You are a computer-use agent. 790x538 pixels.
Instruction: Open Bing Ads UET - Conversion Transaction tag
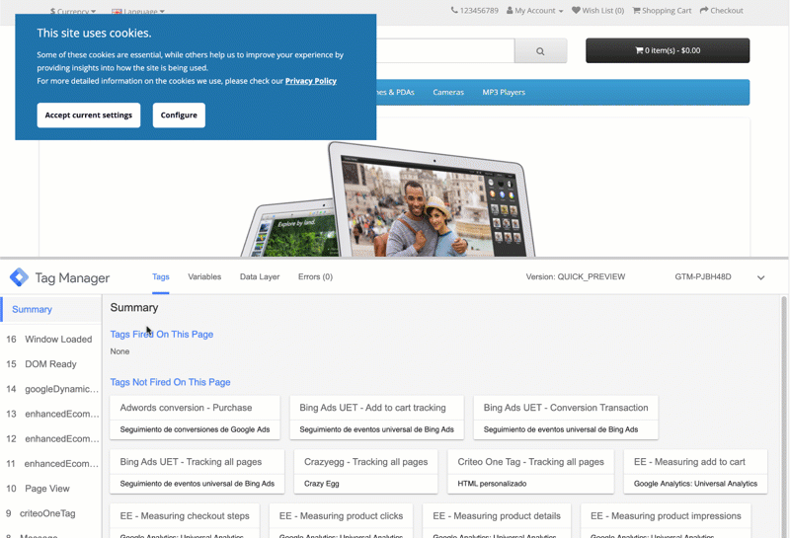pyautogui.click(x=566, y=419)
